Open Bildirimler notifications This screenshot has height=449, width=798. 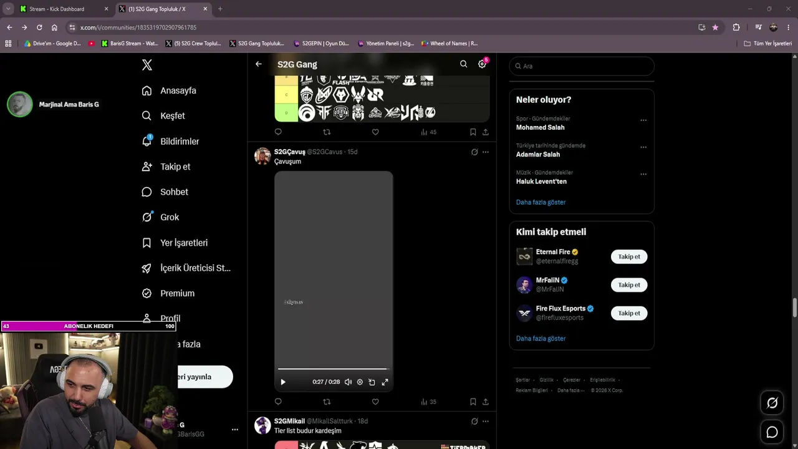coord(170,142)
